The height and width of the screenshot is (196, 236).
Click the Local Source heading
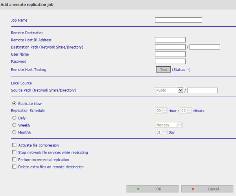[x=21, y=83]
